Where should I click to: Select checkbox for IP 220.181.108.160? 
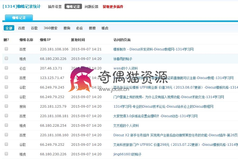(6, 135)
